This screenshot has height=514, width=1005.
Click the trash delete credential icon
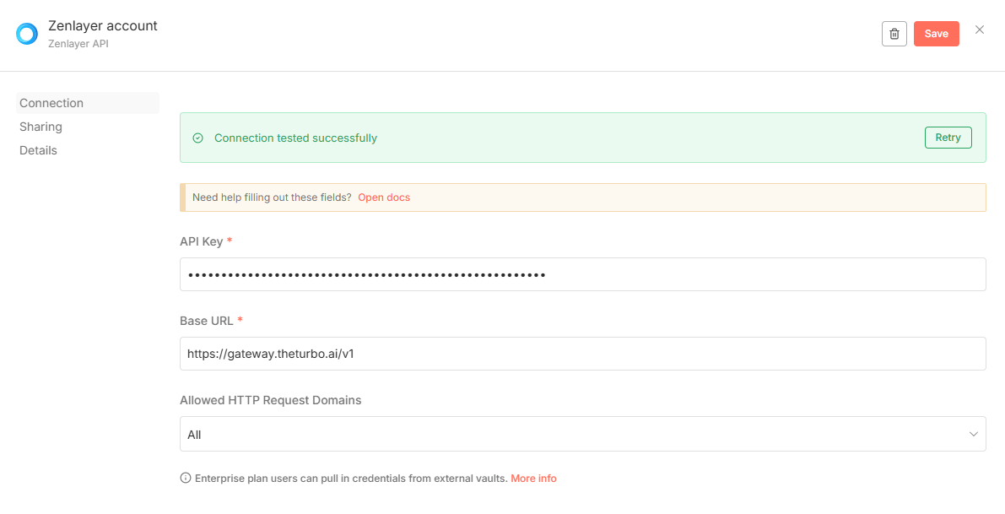894,34
